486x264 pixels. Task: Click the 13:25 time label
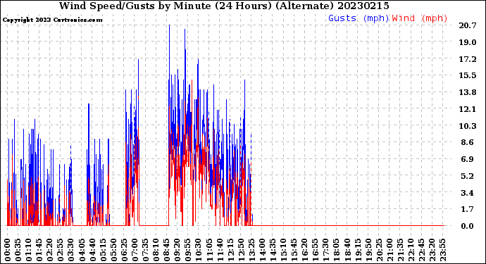tap(251, 250)
